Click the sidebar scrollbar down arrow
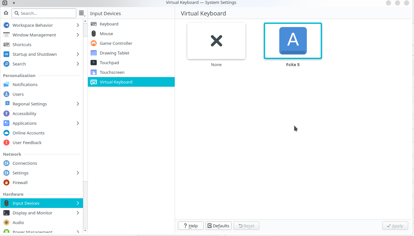 85,231
